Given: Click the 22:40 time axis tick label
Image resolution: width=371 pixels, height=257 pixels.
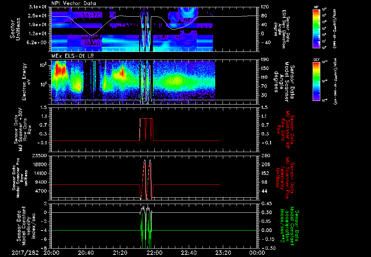Looking at the screenshot, I should click(189, 253).
